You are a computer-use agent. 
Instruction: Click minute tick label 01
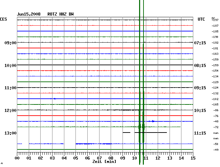click(29, 158)
